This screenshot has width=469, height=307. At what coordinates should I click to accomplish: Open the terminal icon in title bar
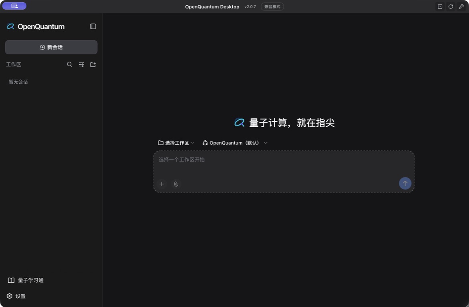point(440,6)
